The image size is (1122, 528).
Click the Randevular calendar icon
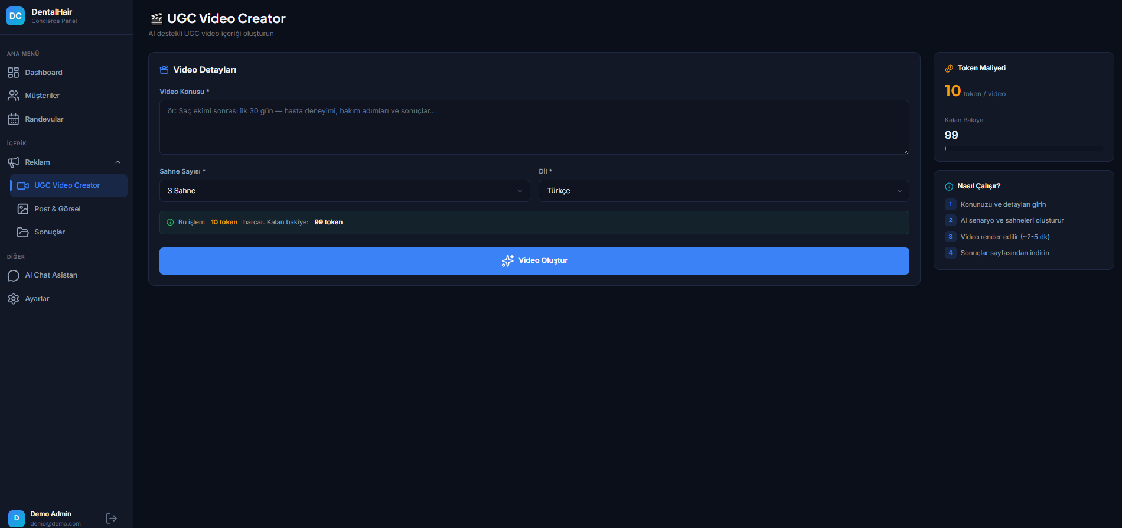14,119
